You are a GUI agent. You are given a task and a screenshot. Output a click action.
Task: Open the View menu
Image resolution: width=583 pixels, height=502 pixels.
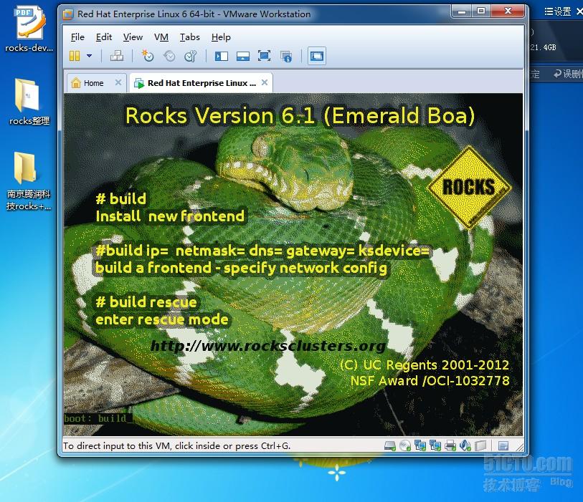point(133,37)
